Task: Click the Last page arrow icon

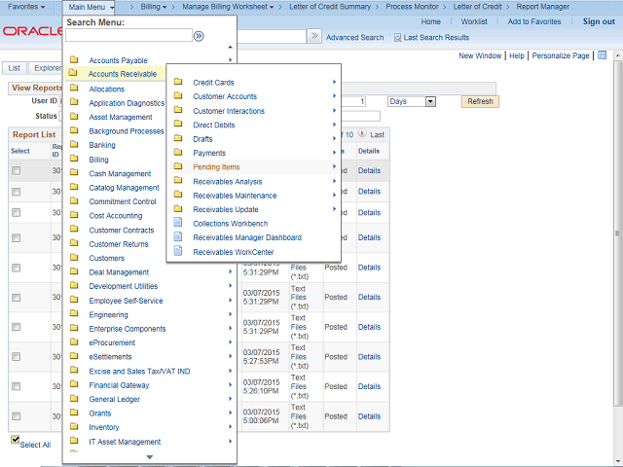Action: (362, 134)
